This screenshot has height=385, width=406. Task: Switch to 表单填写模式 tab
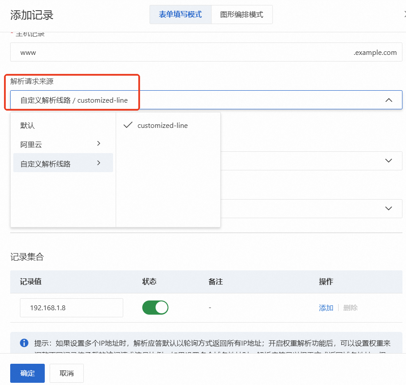click(x=180, y=15)
